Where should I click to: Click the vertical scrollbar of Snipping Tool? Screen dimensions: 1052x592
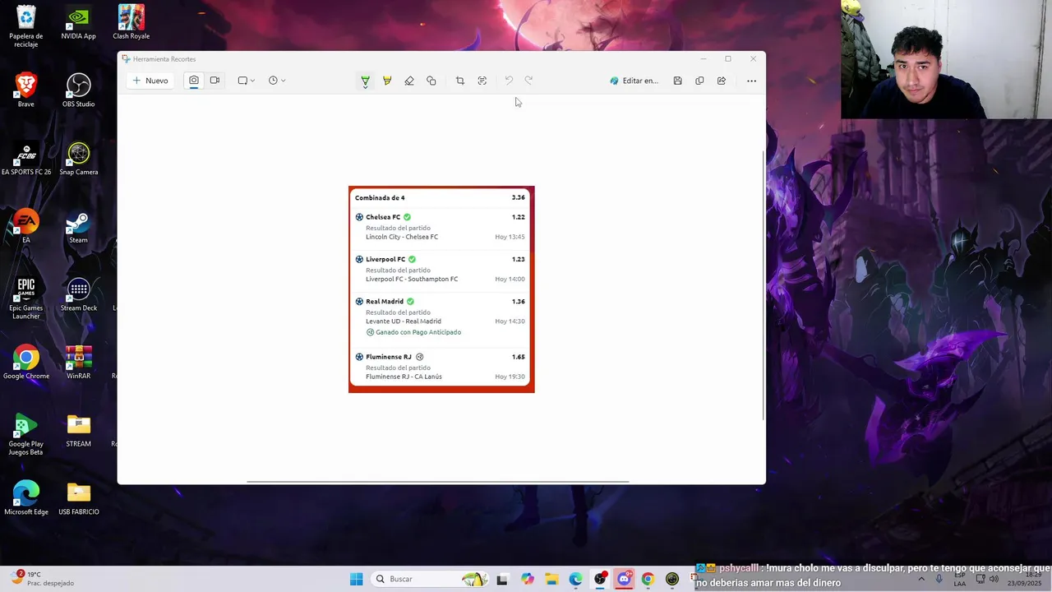tap(764, 286)
